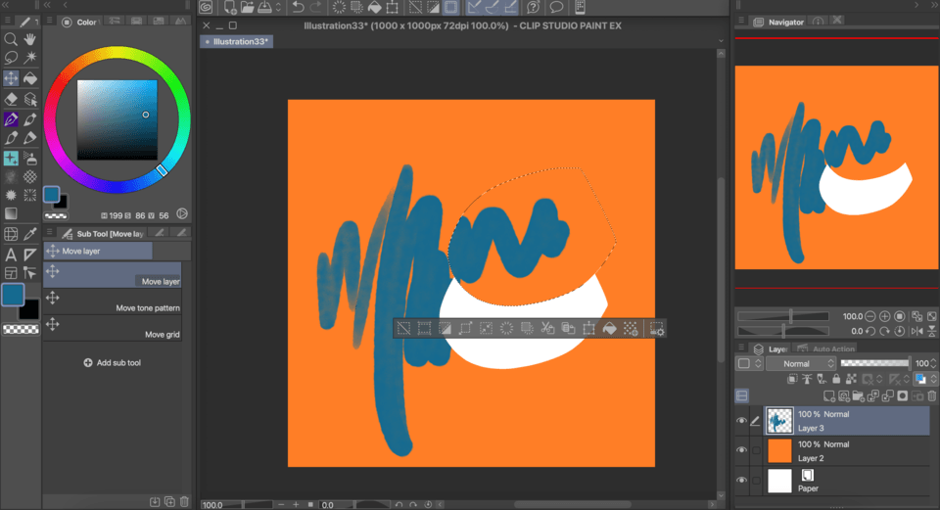Toggle Lock transparent pixels icon

click(x=851, y=379)
